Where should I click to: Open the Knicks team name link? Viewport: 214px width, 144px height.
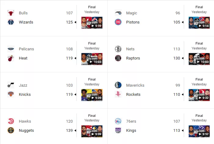[x=25, y=94]
